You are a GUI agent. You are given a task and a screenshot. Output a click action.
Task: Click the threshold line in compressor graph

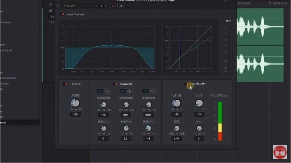[x=180, y=48]
